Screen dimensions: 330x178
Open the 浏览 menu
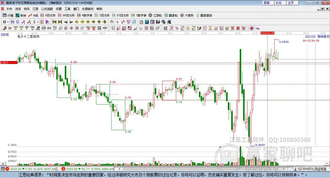click(x=18, y=9)
